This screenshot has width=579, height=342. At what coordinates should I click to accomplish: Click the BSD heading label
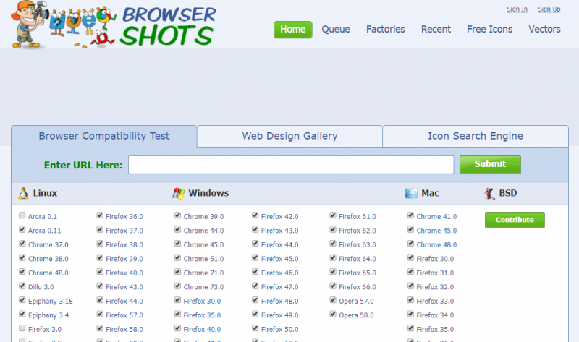508,193
